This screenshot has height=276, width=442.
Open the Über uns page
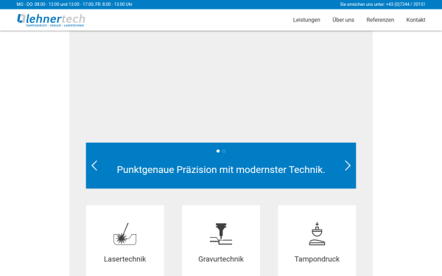click(343, 20)
